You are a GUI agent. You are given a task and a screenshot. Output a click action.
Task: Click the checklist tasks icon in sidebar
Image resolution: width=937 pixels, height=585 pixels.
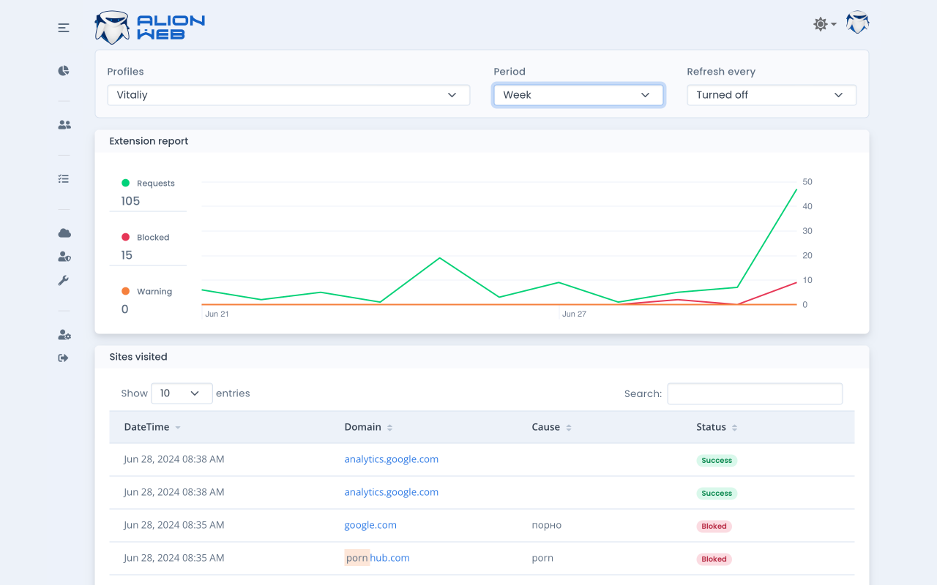(x=64, y=178)
